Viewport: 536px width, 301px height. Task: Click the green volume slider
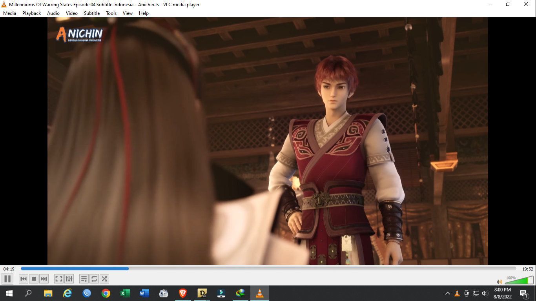pos(519,281)
